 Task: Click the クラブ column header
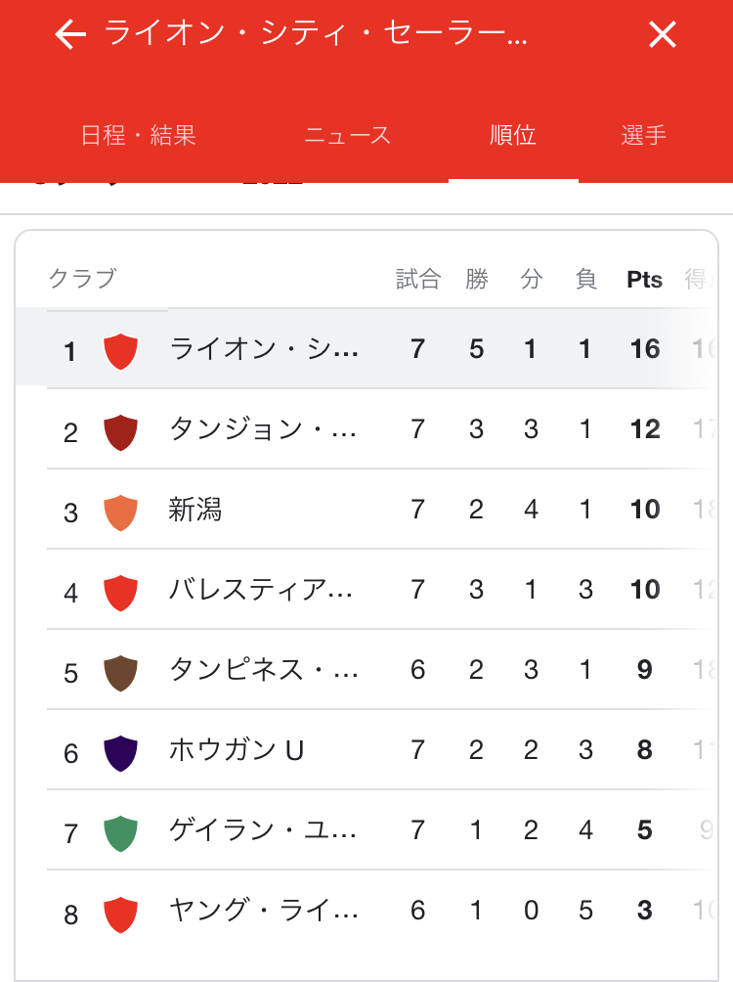[83, 279]
